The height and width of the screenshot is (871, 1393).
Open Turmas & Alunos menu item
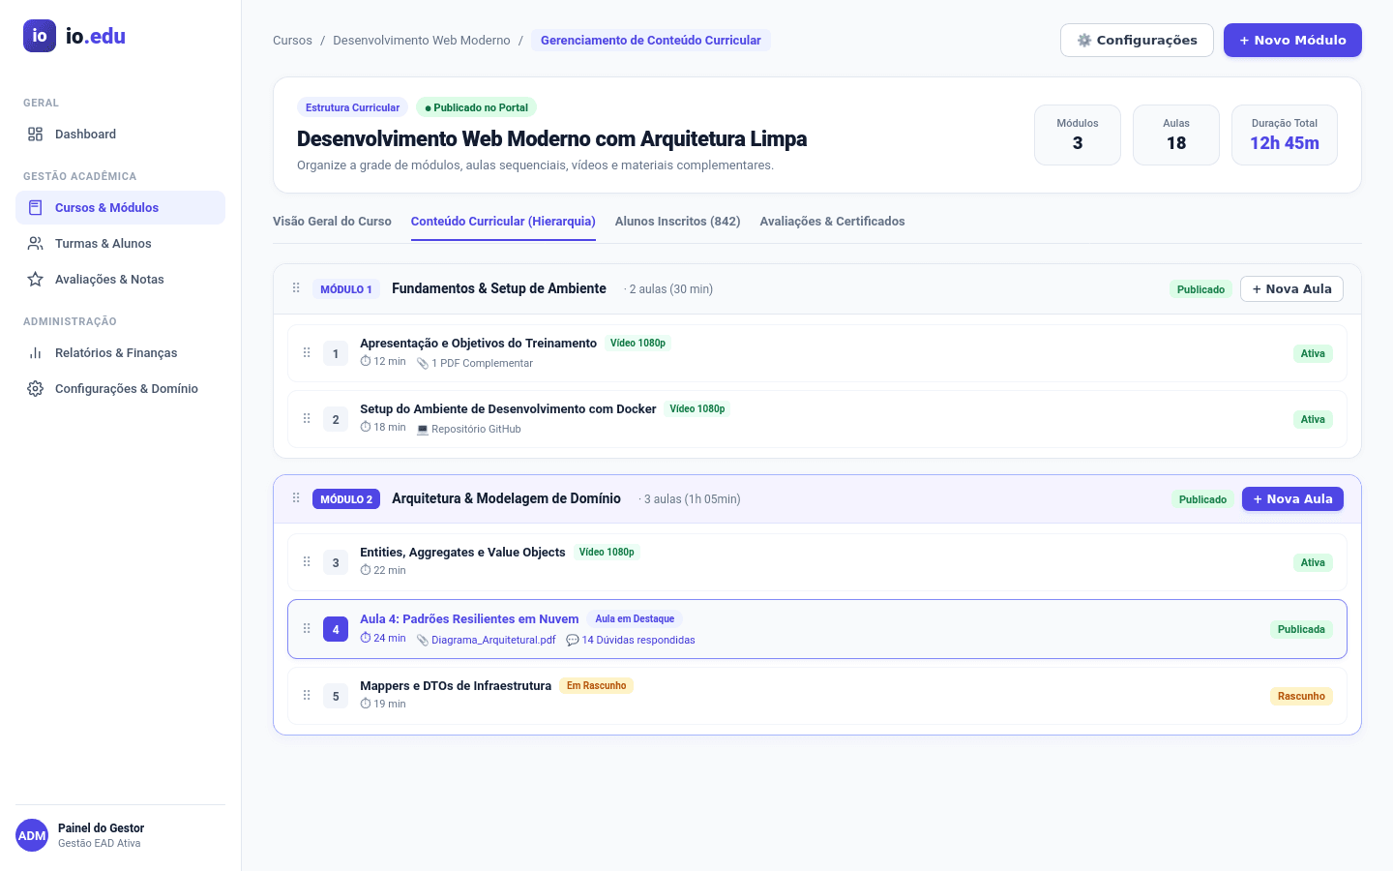click(120, 244)
